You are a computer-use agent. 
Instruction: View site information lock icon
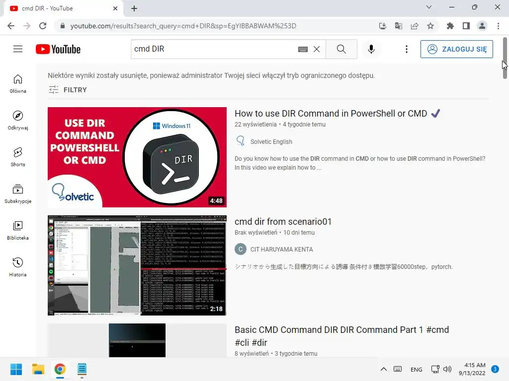63,26
